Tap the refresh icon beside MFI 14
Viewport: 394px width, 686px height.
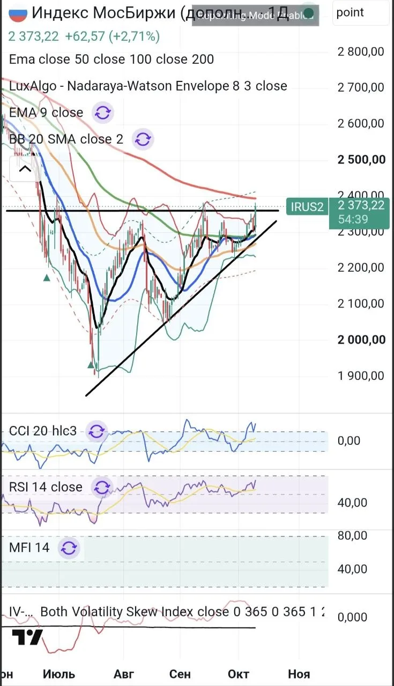69,548
